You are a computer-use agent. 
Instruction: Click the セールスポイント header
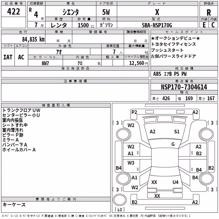(184, 32)
